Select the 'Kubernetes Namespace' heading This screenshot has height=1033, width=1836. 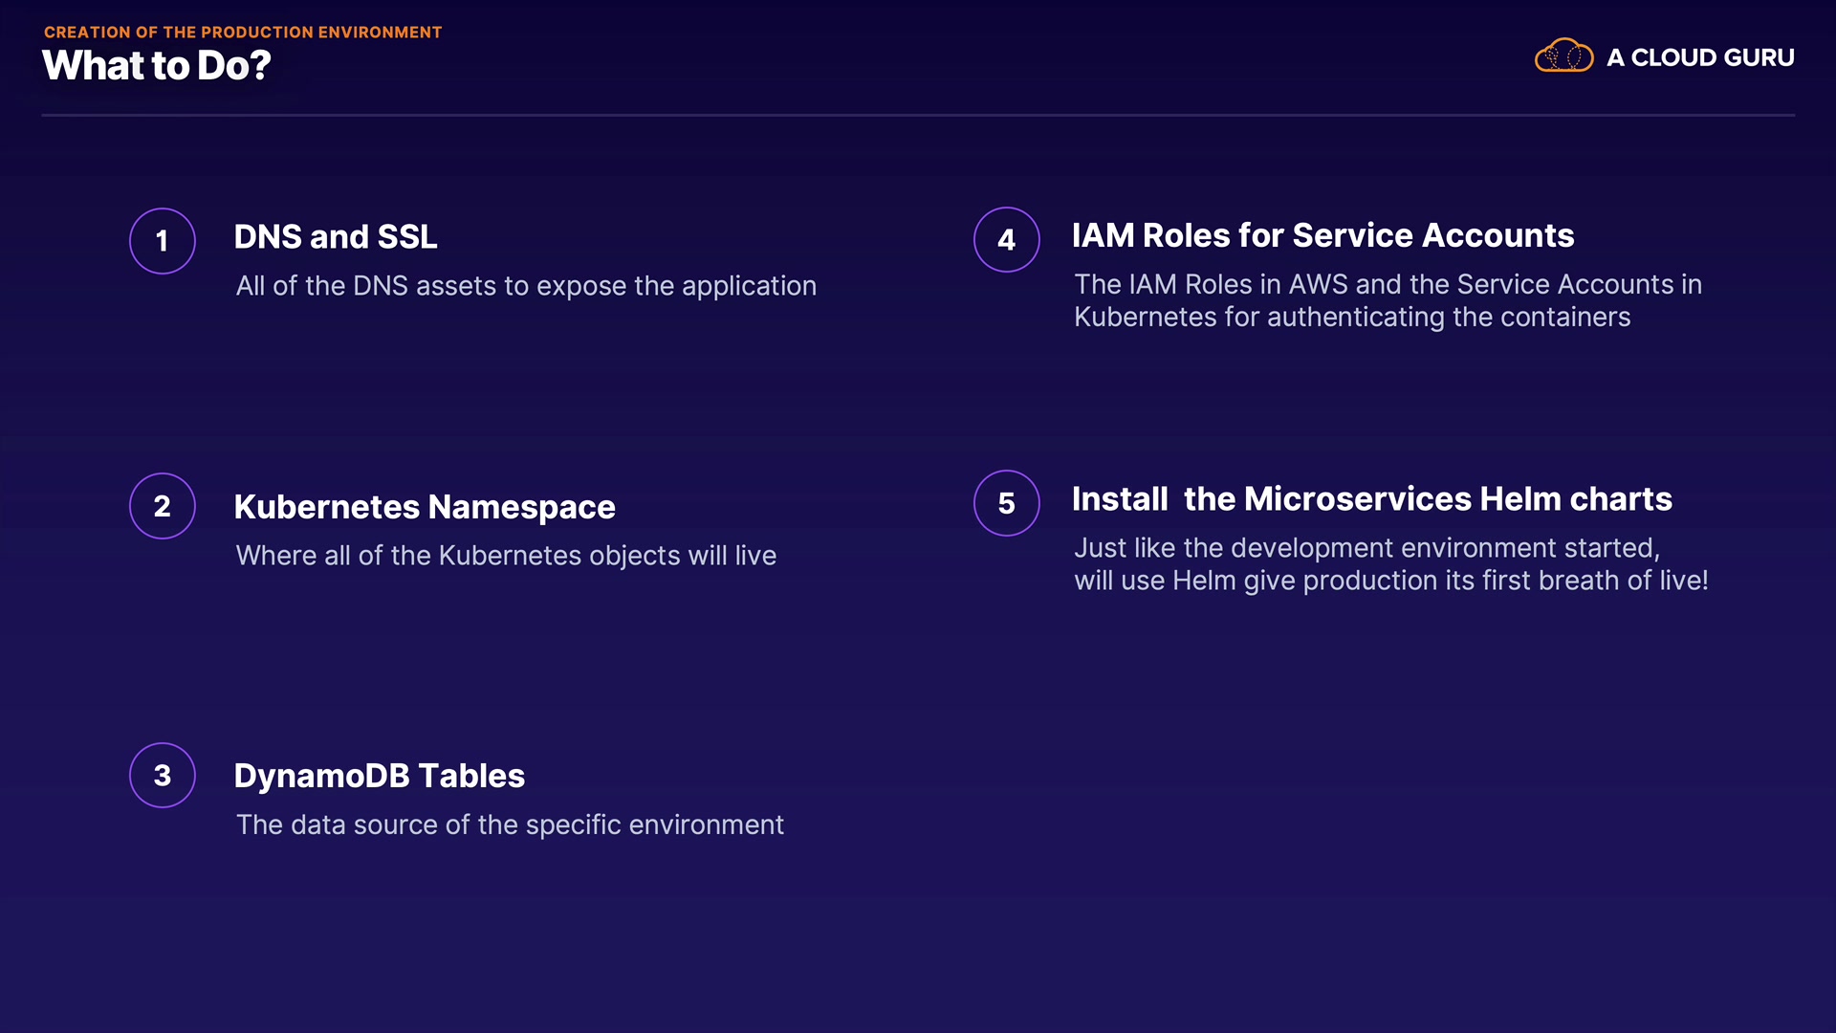[x=425, y=507]
